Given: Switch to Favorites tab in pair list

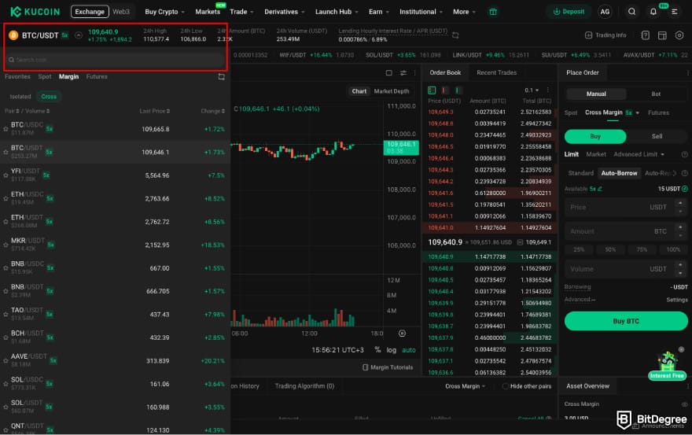Looking at the screenshot, I should (x=17, y=77).
